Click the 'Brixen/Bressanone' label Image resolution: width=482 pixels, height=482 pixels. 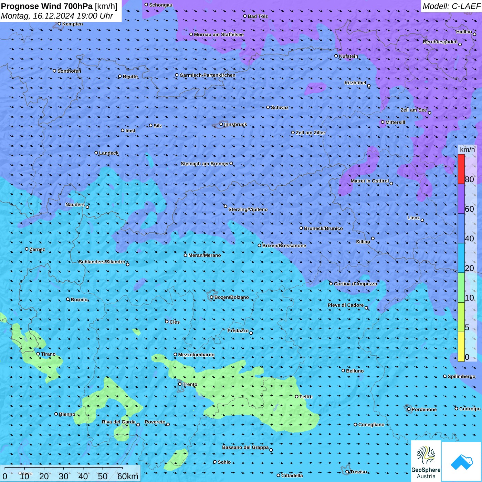[284, 245]
